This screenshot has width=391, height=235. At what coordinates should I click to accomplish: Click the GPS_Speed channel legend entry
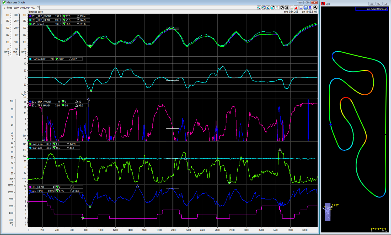click(38, 24)
